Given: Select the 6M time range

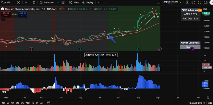Looking at the screenshot, I should (22, 103).
